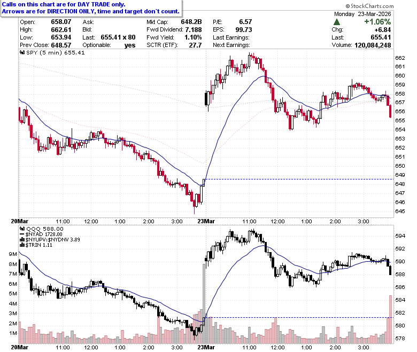Click the blue dashed previous-close line on SPY
The height and width of the screenshot is (352, 417).
click(x=299, y=179)
